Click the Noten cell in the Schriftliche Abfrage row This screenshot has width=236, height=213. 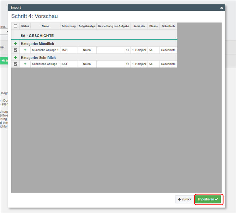(x=87, y=64)
